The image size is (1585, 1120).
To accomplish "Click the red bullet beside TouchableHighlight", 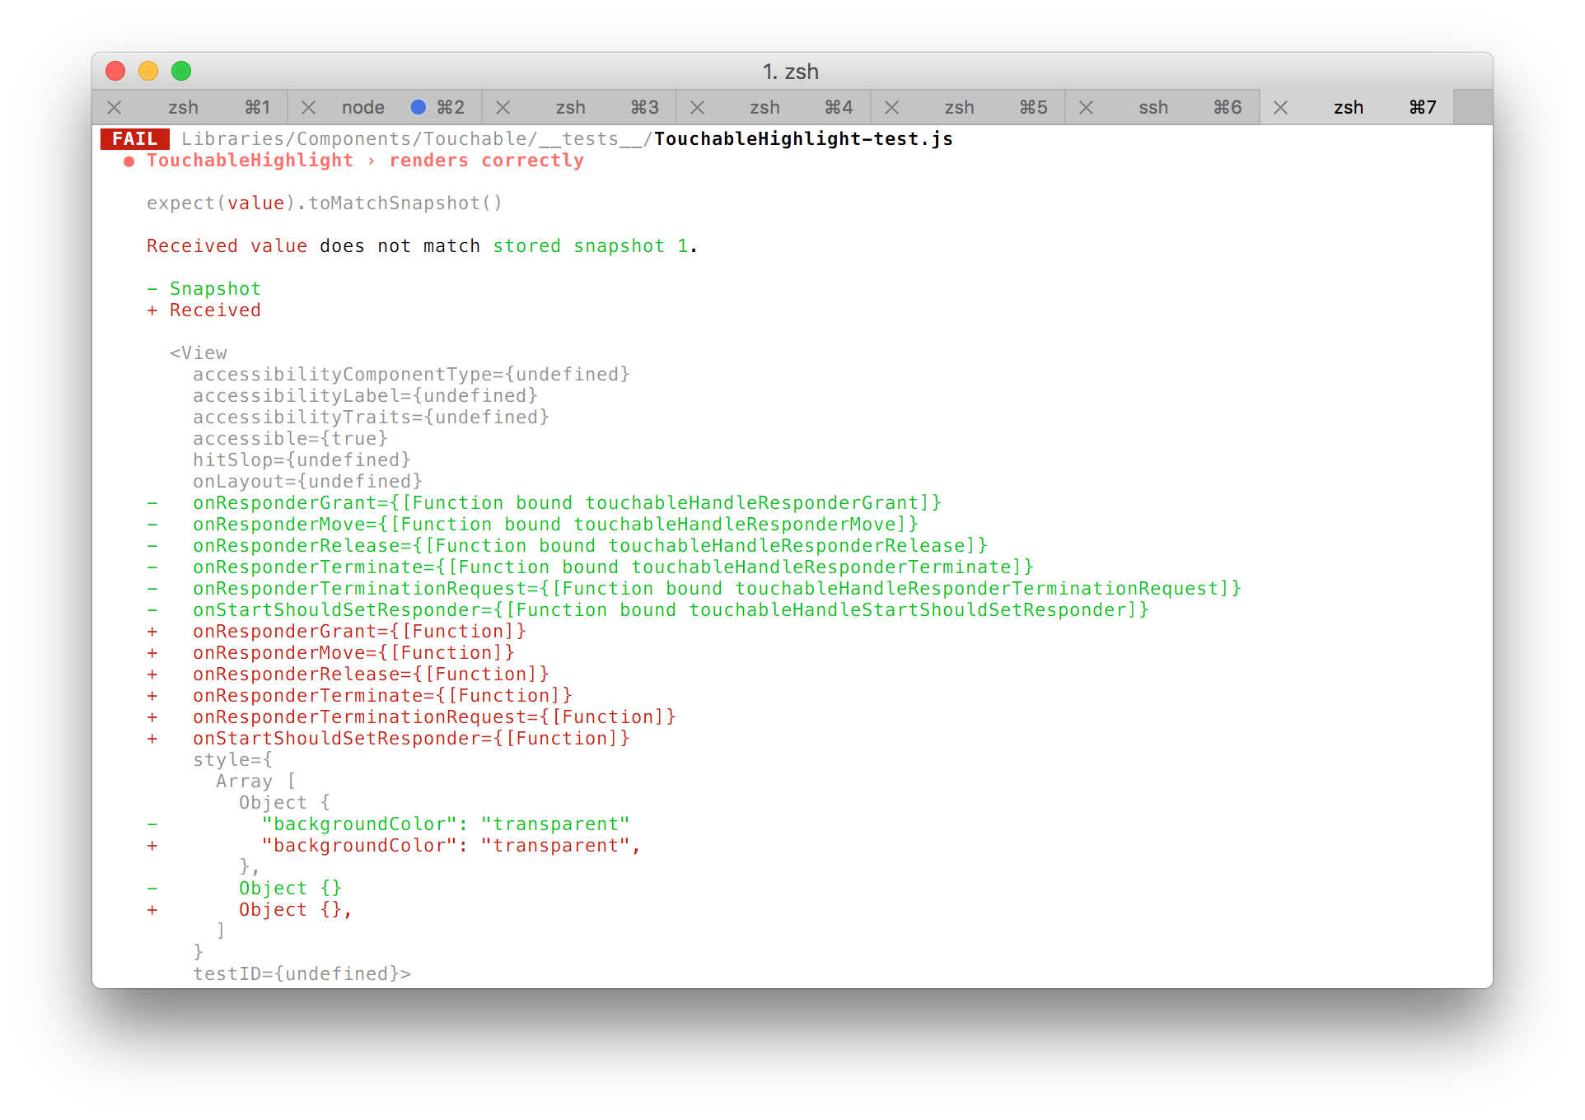I will point(129,161).
